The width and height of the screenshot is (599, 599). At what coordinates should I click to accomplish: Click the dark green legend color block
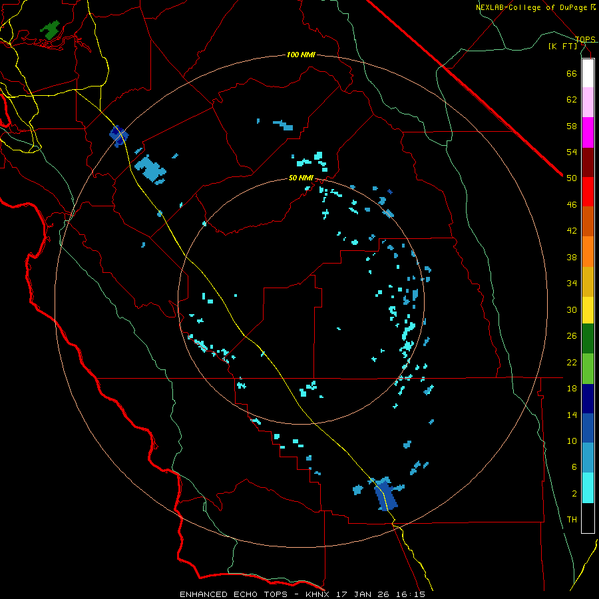(588, 339)
